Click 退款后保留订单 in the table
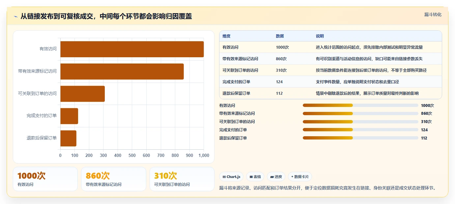 tap(236, 93)
